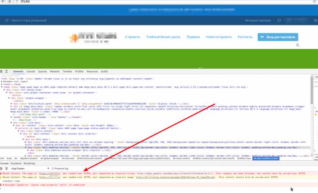Toggle the 'Preserve log' checkbox
318x193 pixels.
(53, 169)
